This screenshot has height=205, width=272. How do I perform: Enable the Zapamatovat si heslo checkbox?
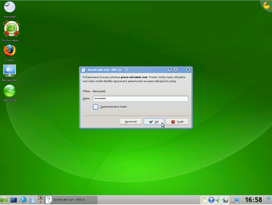pos(96,107)
